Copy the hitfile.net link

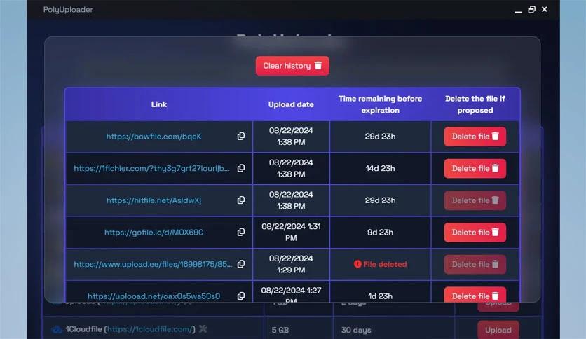[241, 200]
